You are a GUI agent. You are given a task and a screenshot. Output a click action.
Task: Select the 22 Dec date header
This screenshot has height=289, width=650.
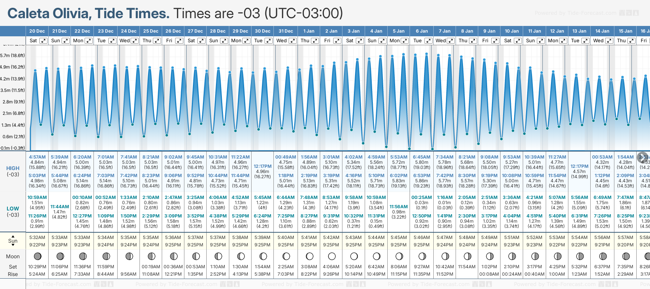(x=82, y=31)
